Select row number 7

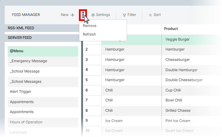(x=92, y=101)
